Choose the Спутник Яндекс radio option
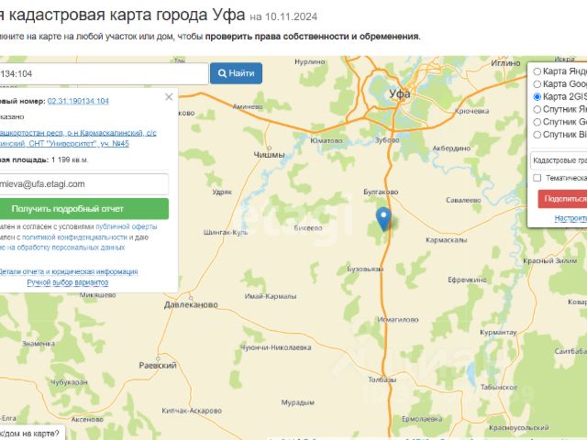The width and height of the screenshot is (587, 440). click(537, 109)
